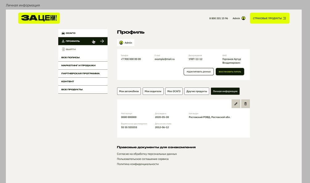Click the 8 800 201 15 96 phone number
The width and height of the screenshot is (310, 183).
[218, 18]
